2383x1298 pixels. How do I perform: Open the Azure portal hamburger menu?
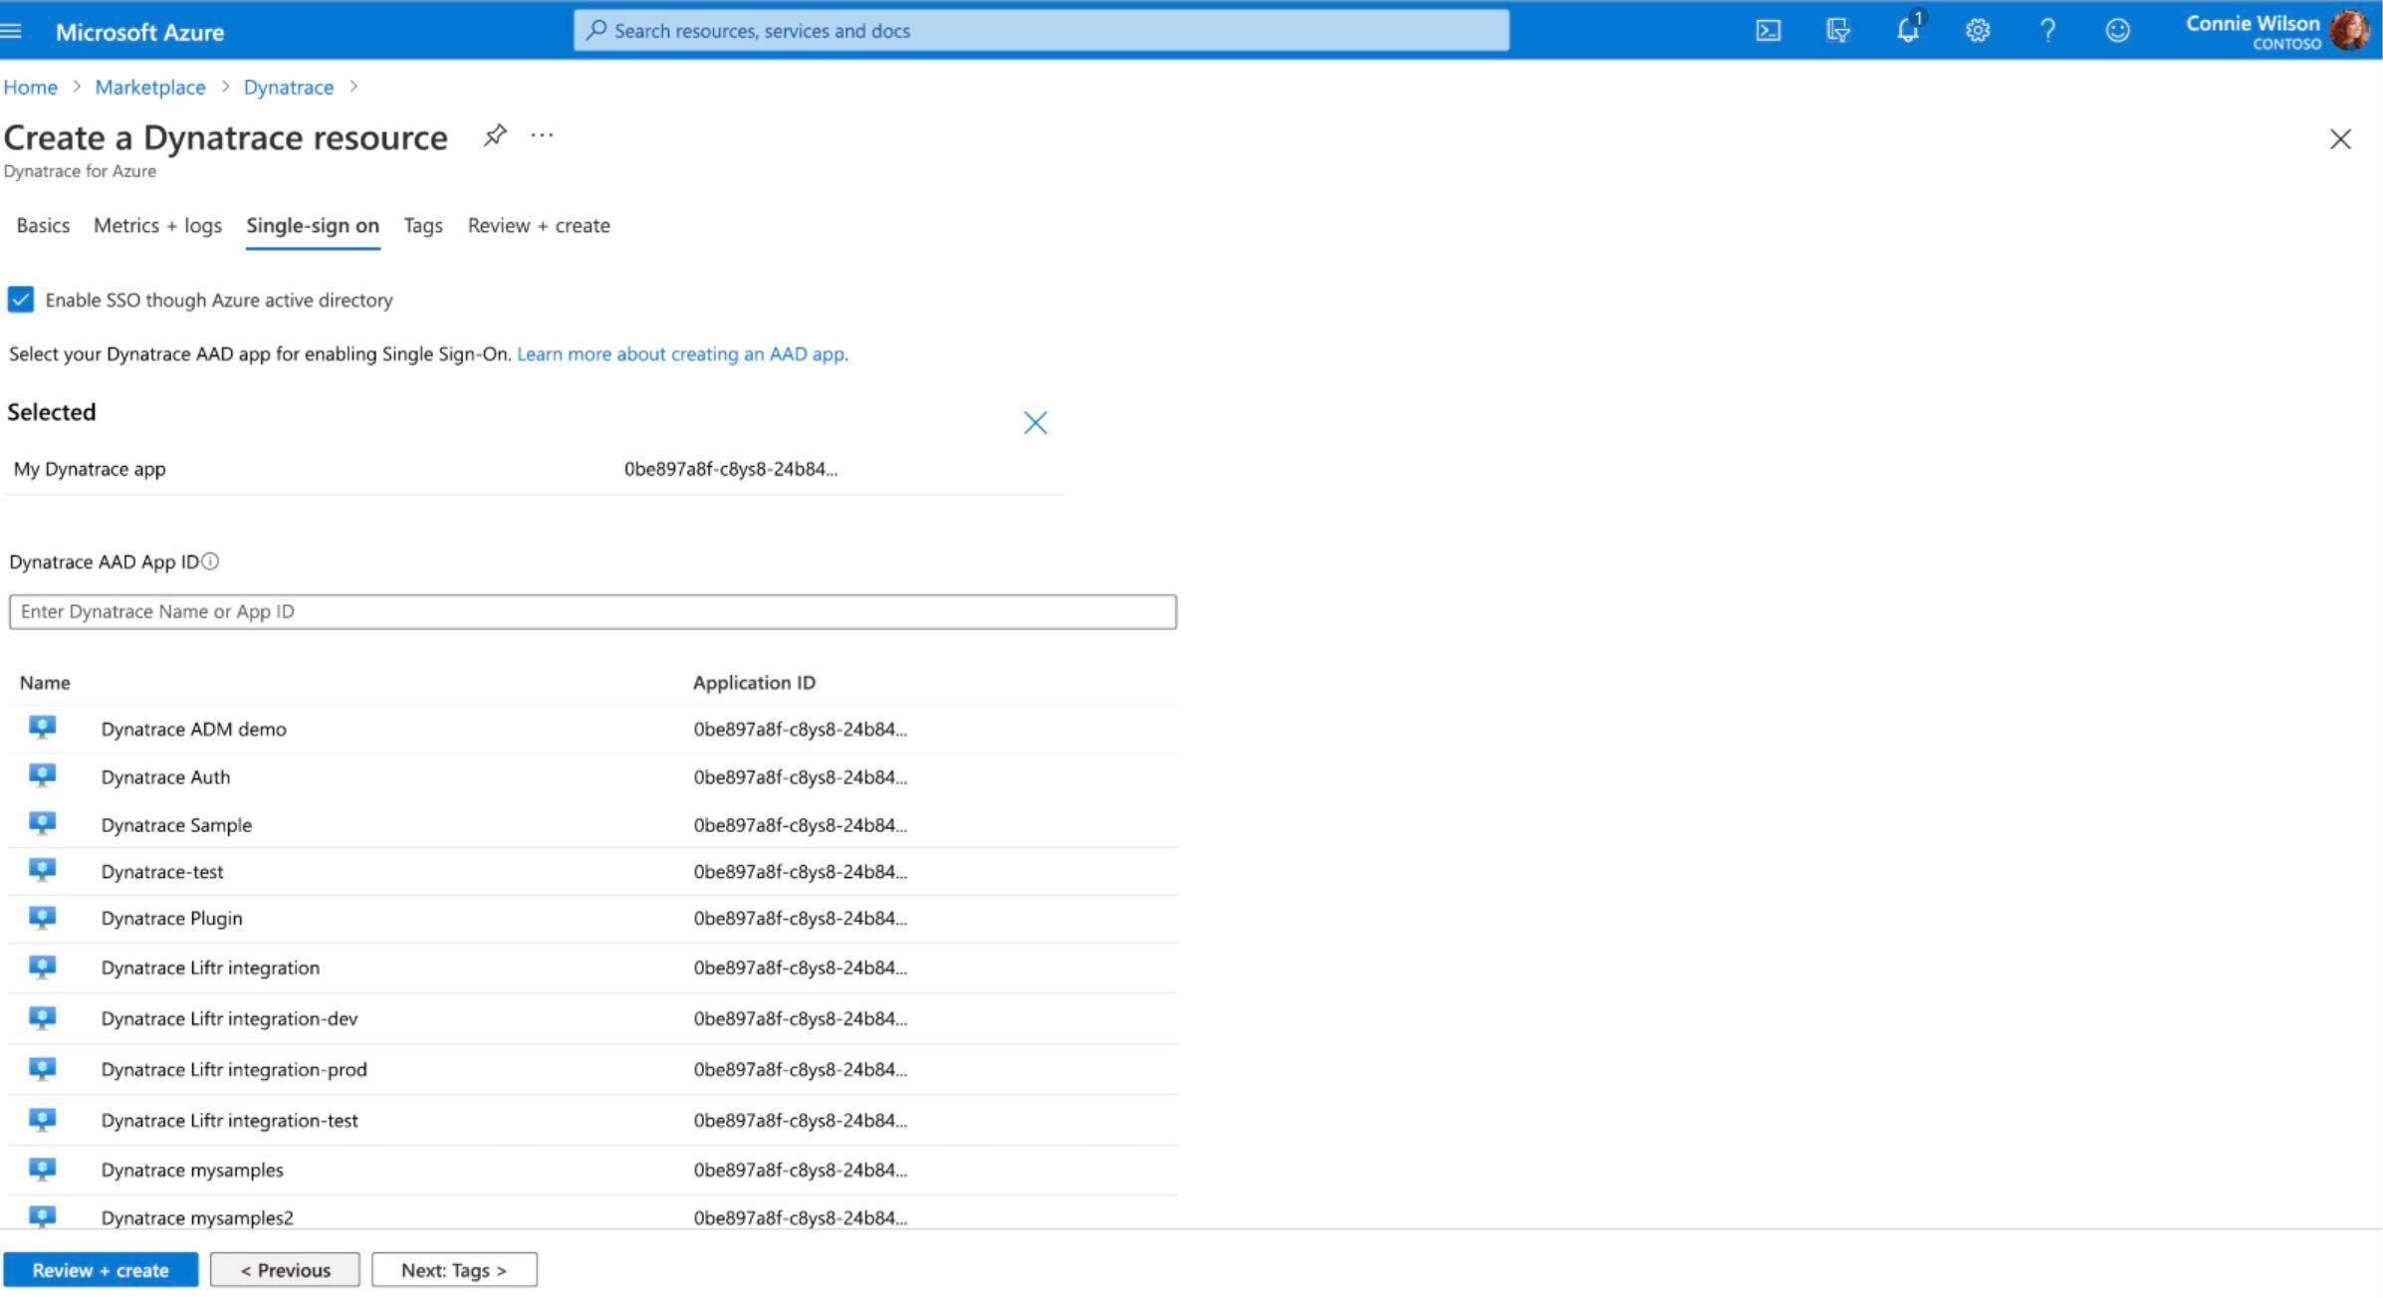[x=11, y=31]
